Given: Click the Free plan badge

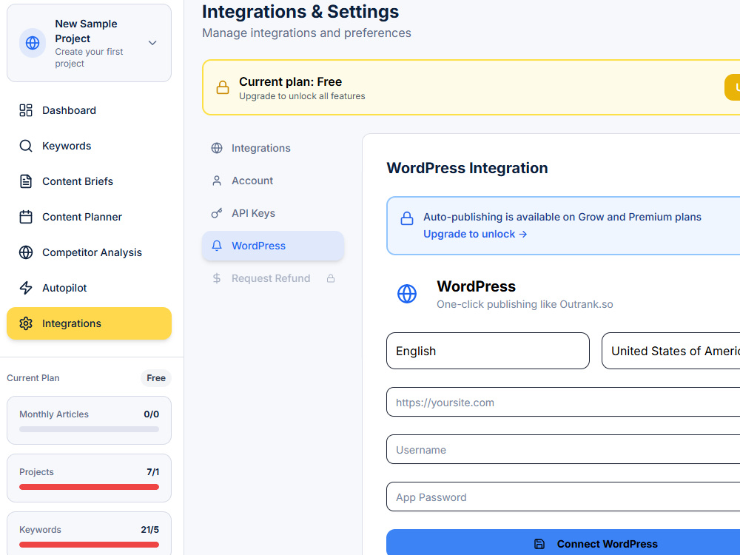Looking at the screenshot, I should (x=155, y=378).
